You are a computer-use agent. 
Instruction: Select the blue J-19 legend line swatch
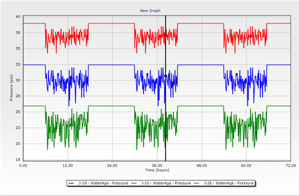pos(71,183)
